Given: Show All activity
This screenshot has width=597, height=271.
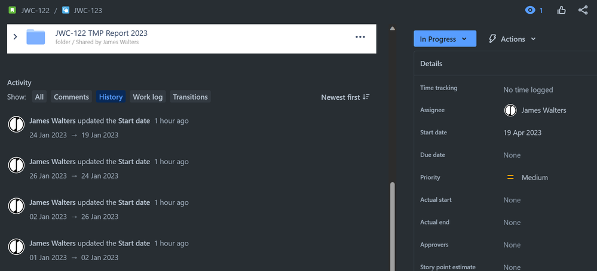Looking at the screenshot, I should [x=39, y=97].
